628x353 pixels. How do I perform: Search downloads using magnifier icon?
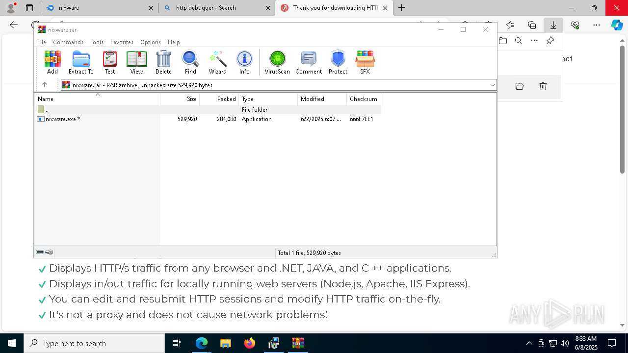click(x=519, y=41)
